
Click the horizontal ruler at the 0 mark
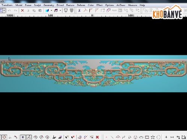tap(92, 15)
